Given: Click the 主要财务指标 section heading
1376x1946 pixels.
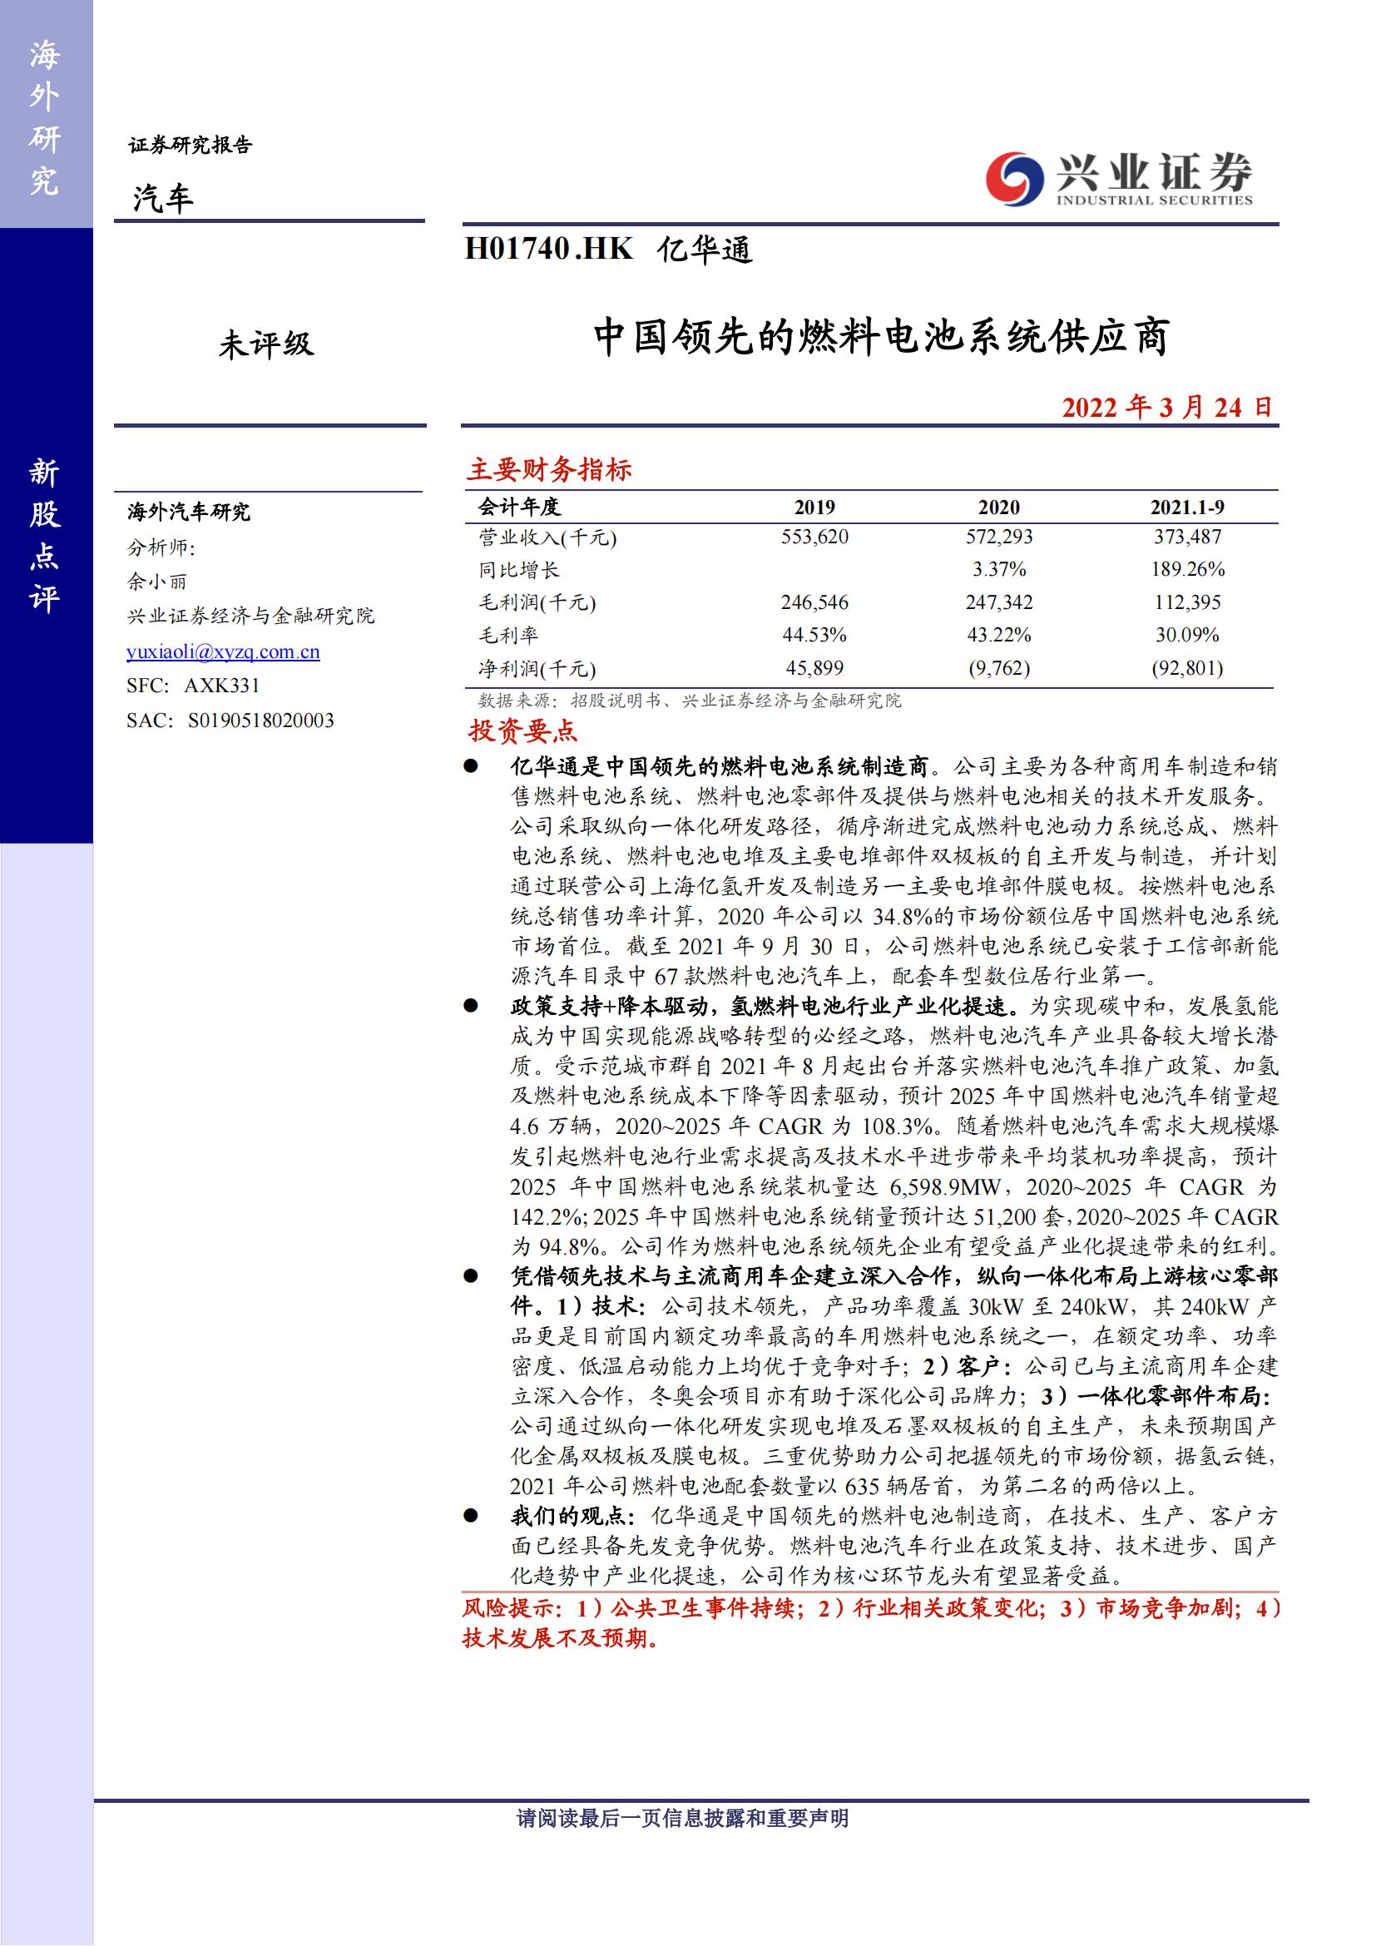Looking at the screenshot, I should pyautogui.click(x=550, y=469).
